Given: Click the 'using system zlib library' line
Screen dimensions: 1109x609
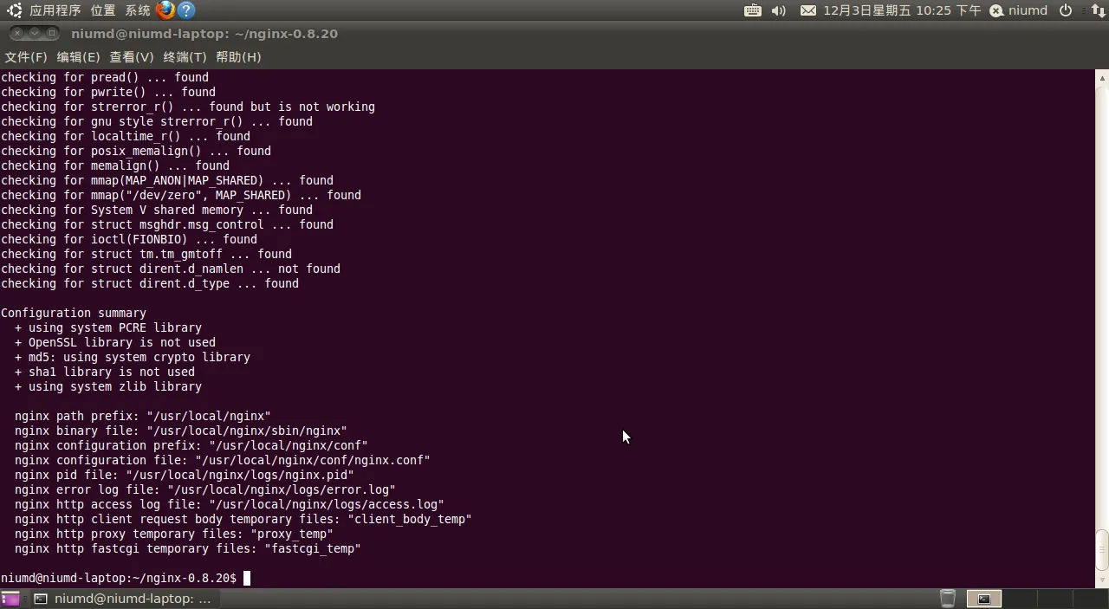Looking at the screenshot, I should click(108, 386).
